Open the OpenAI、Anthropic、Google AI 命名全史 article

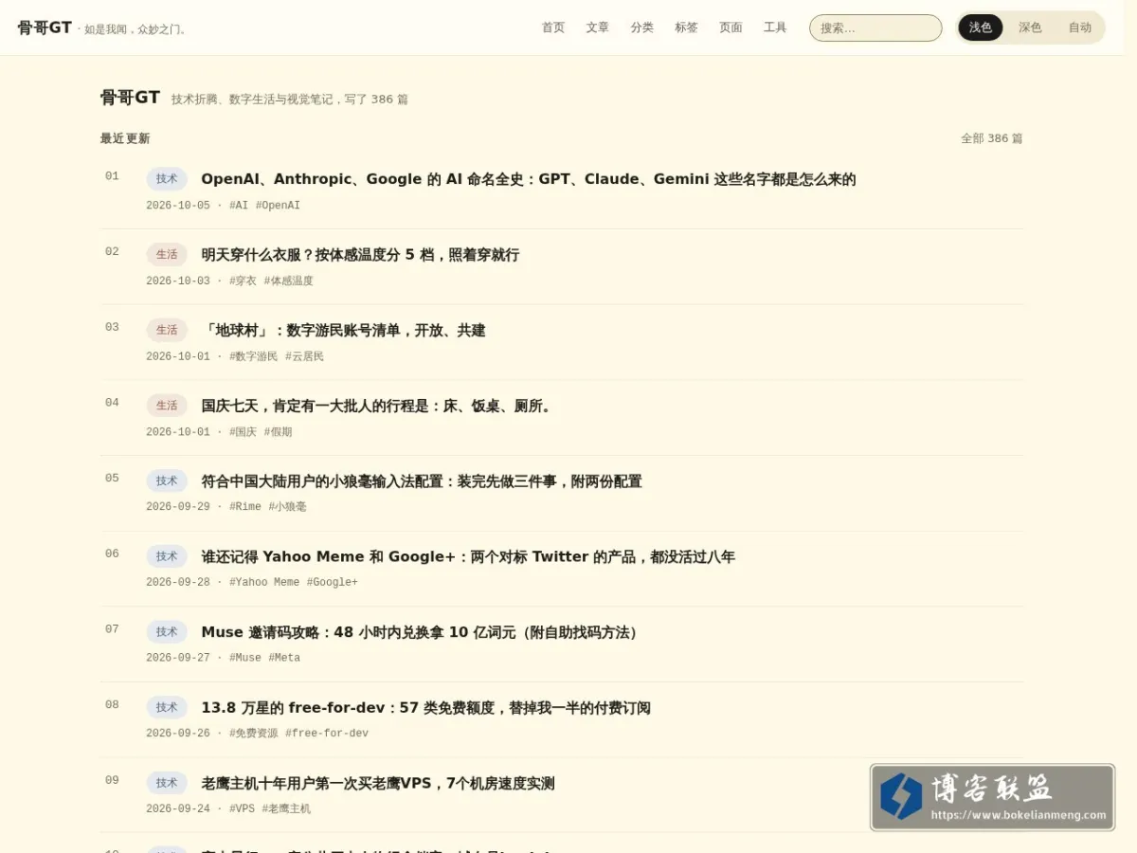point(529,179)
